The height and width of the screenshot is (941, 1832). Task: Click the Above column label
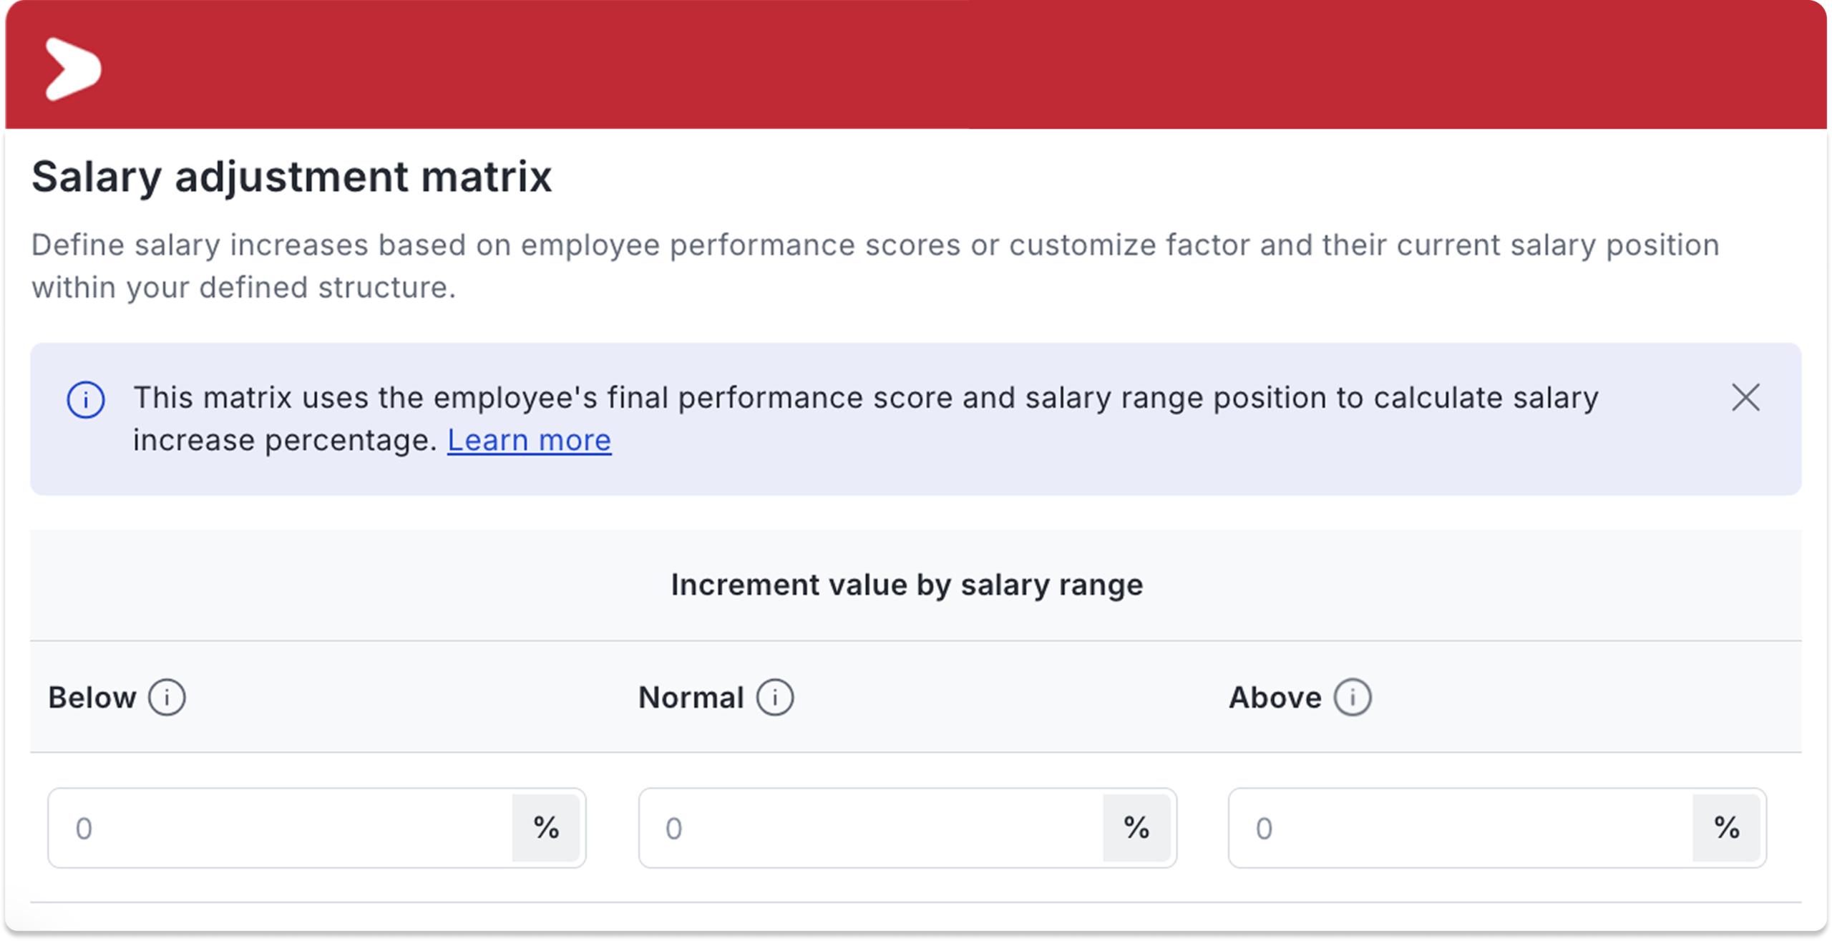click(x=1275, y=697)
